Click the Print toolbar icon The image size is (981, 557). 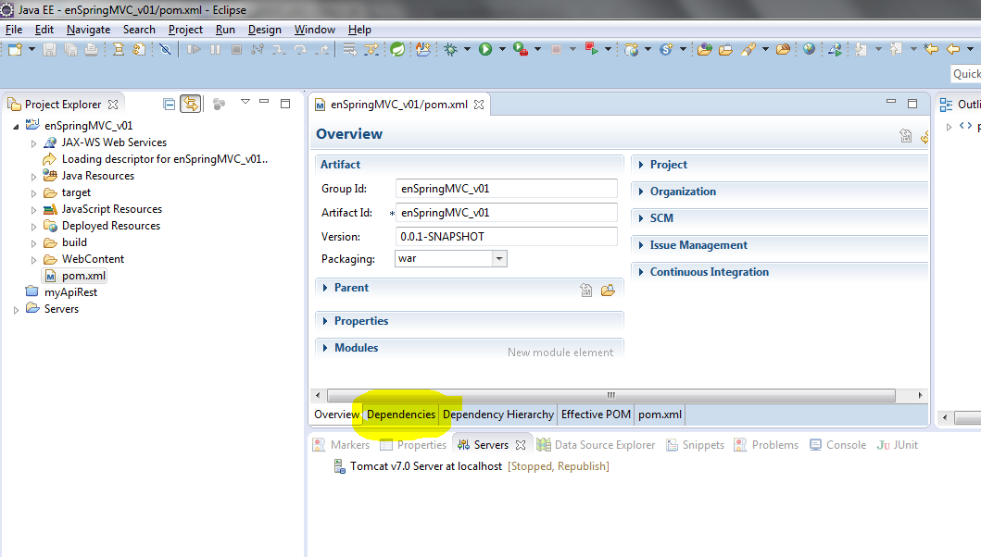coord(92,49)
